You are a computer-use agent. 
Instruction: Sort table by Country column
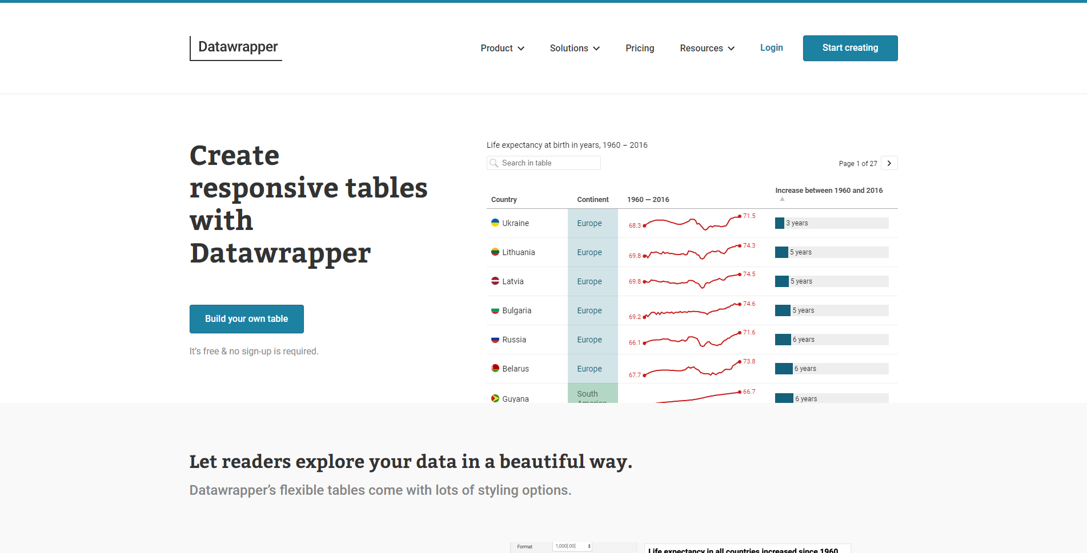pos(504,200)
